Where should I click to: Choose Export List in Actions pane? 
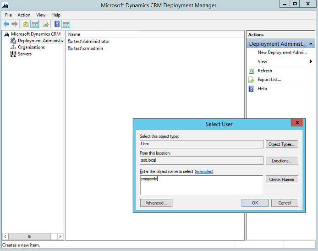[x=269, y=80]
